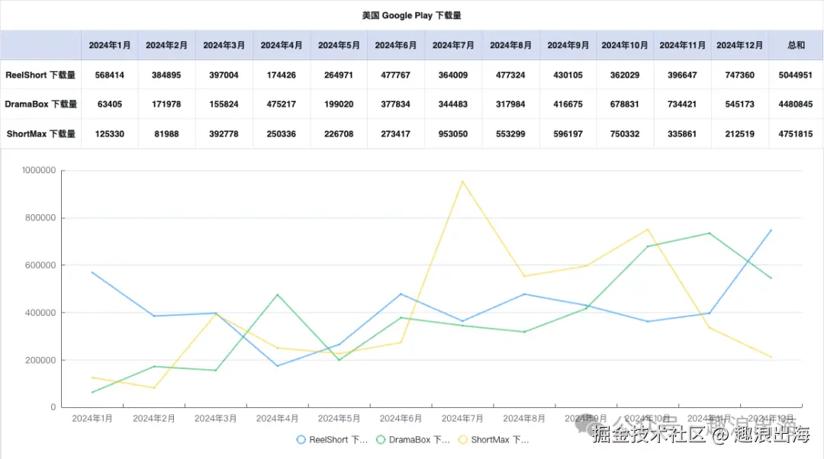Click the 800000 y-axis label
The image size is (824, 459).
40,217
